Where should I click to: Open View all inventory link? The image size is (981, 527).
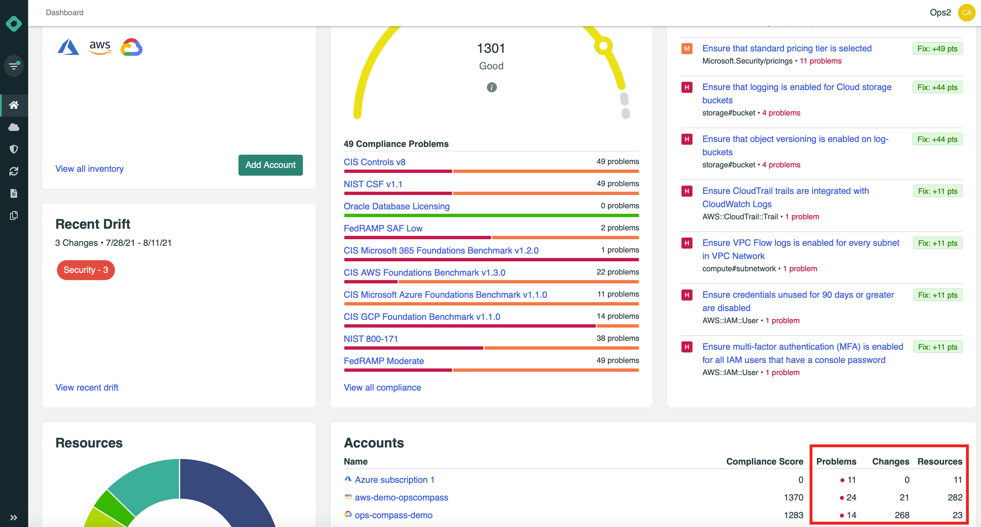click(90, 169)
